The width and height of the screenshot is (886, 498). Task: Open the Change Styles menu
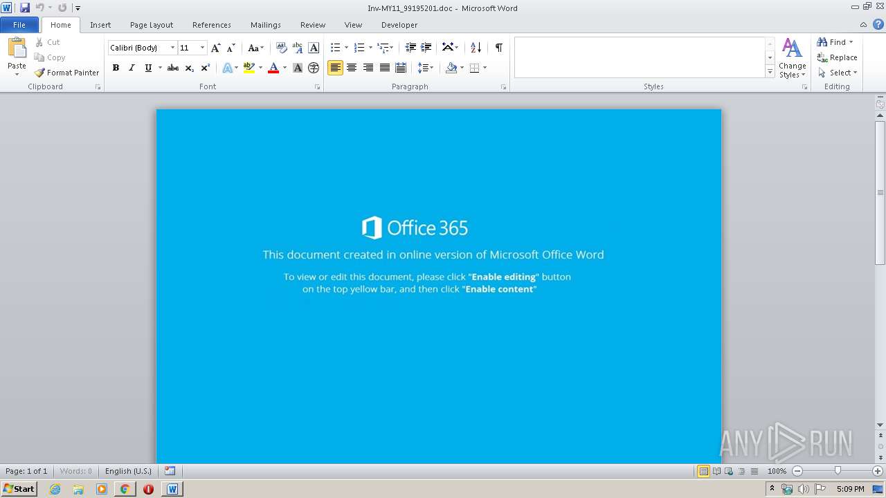(792, 59)
